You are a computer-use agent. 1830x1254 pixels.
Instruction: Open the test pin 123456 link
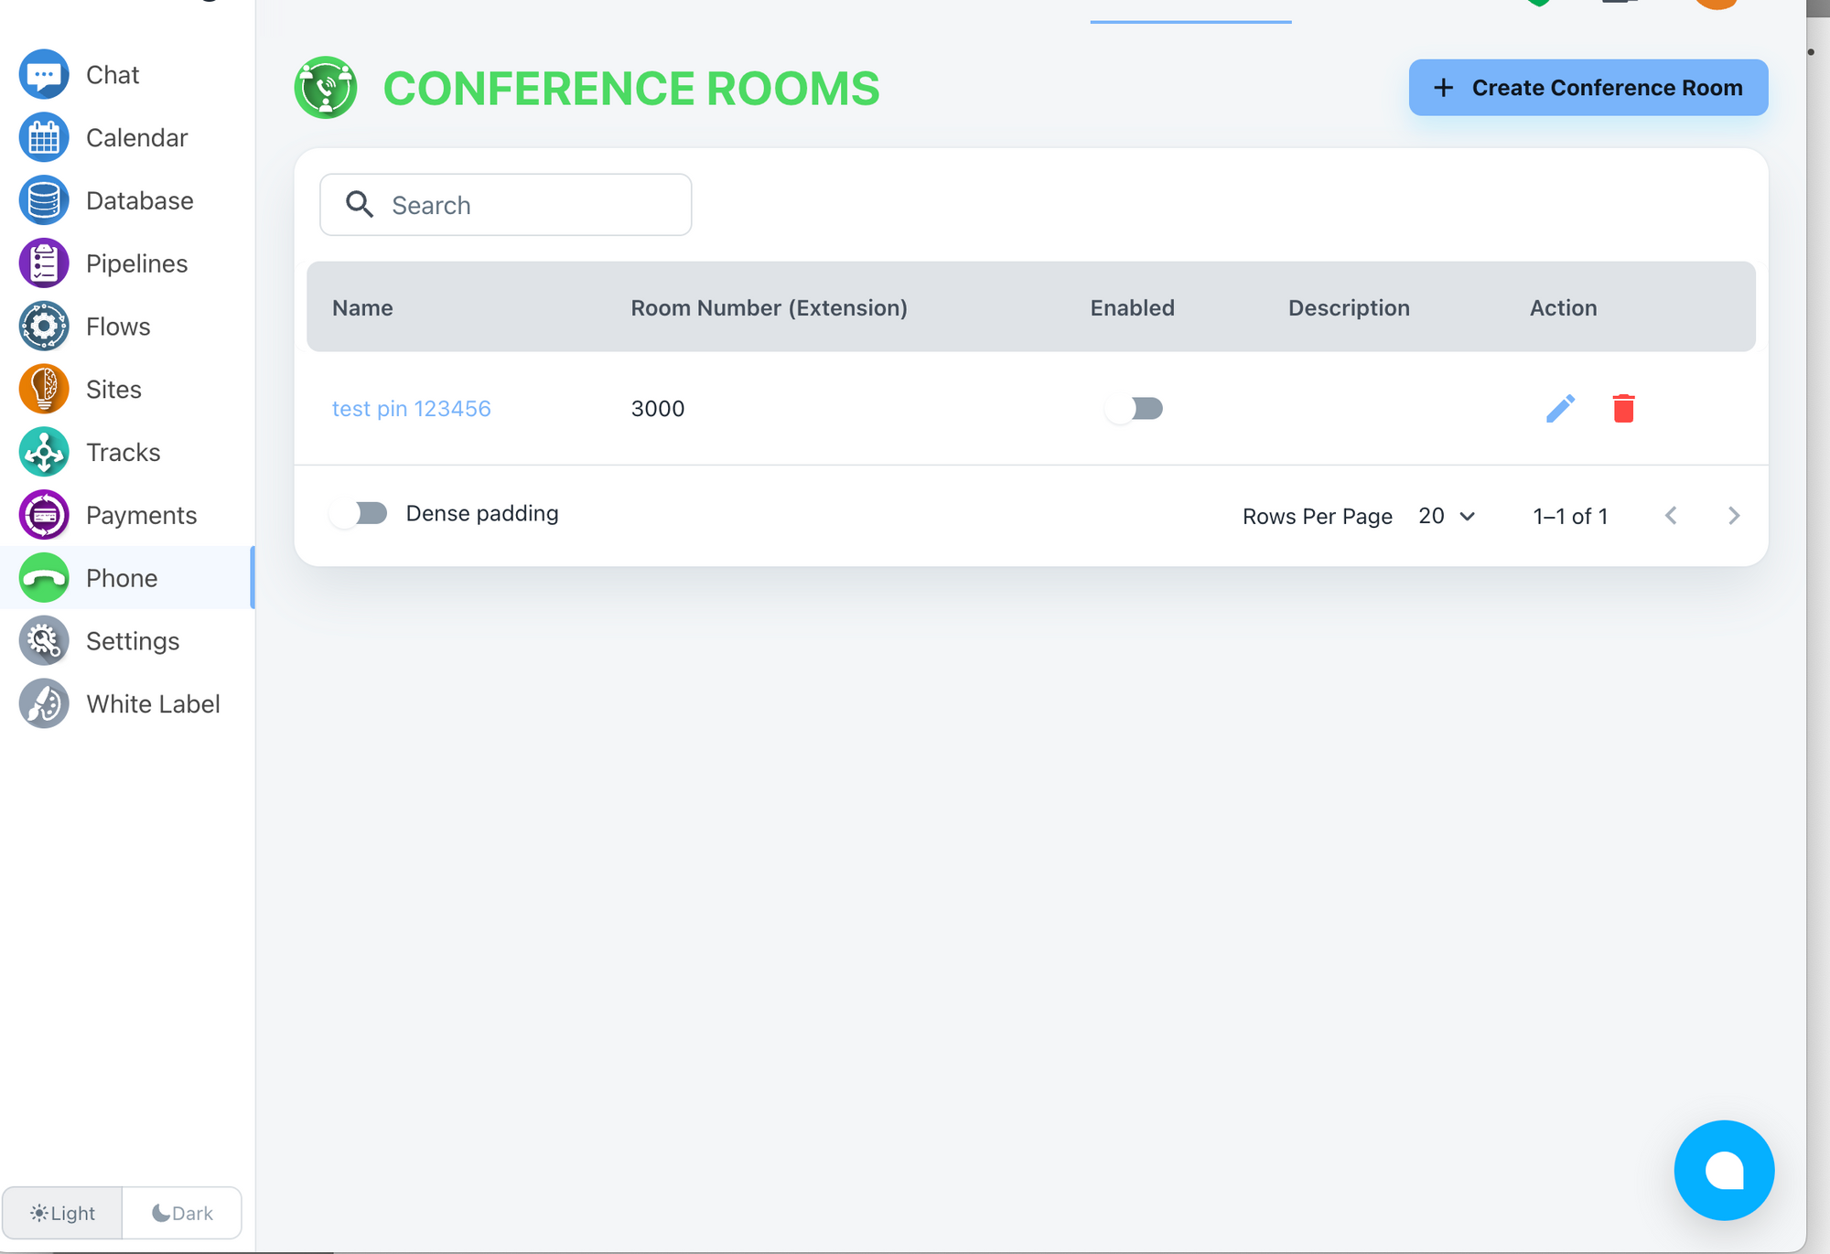tap(411, 408)
